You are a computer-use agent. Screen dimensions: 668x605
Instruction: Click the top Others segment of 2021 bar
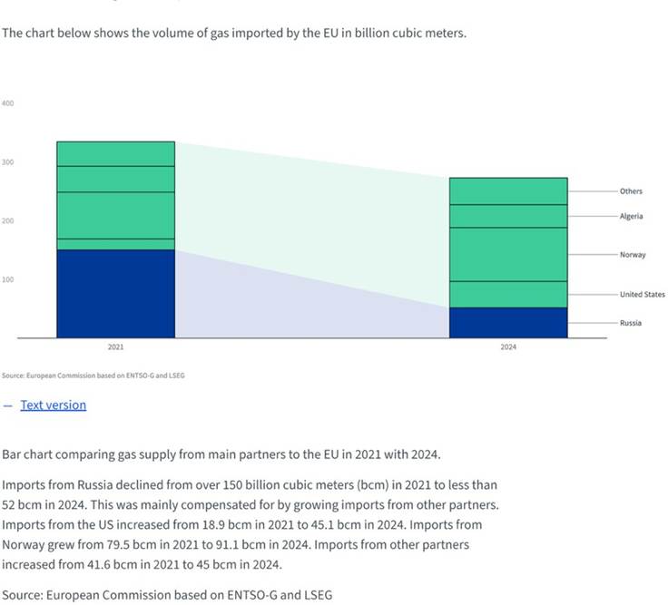pos(115,153)
